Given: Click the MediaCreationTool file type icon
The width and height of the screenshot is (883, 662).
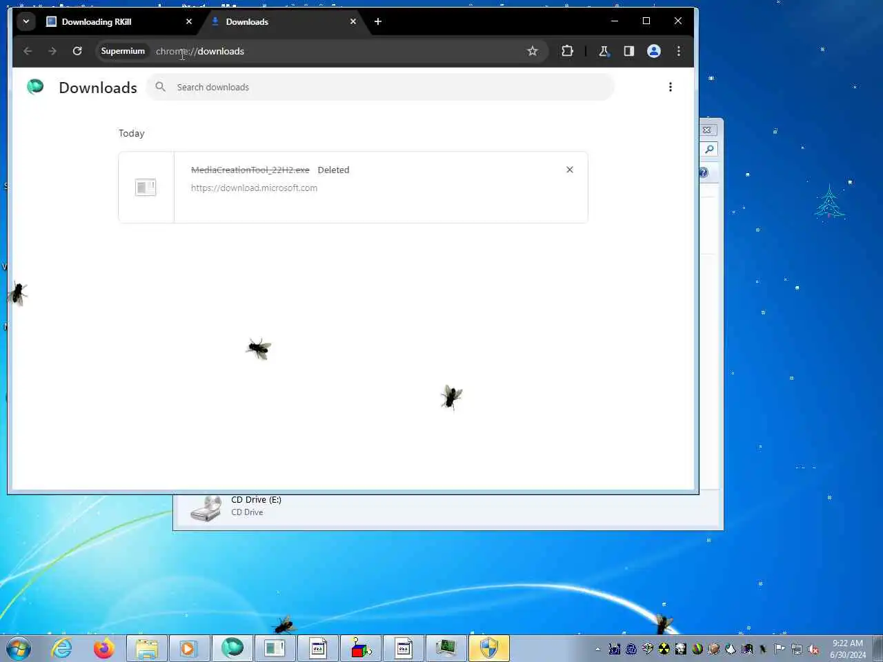Looking at the screenshot, I should [146, 187].
